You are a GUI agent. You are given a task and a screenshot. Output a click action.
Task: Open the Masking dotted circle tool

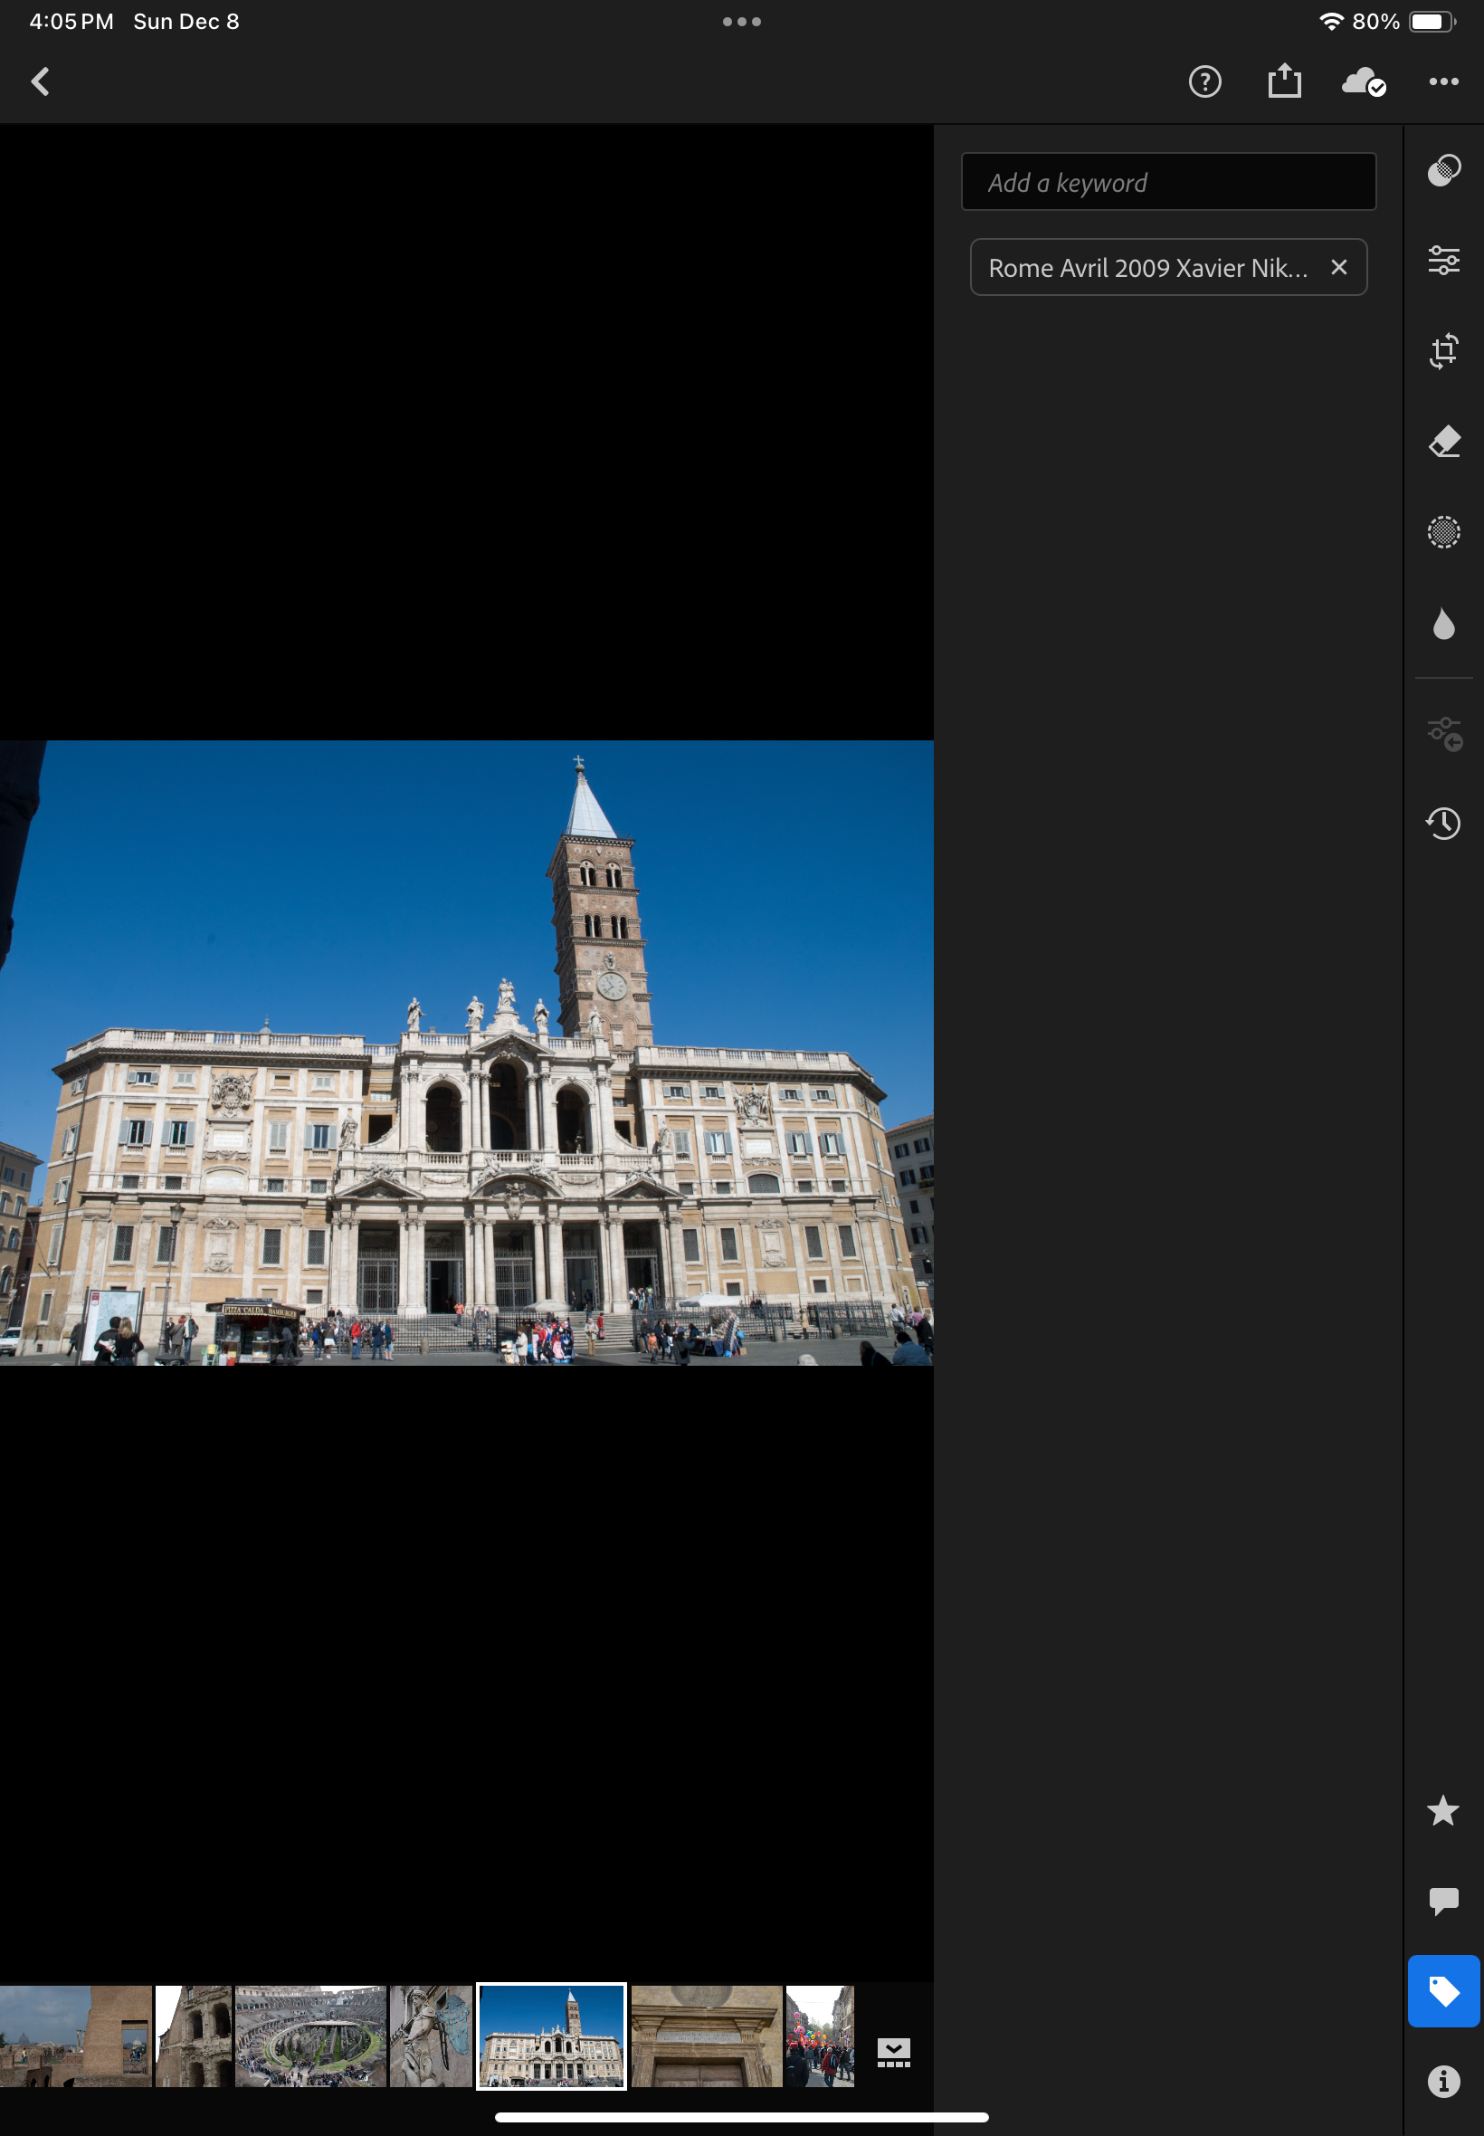point(1443,532)
